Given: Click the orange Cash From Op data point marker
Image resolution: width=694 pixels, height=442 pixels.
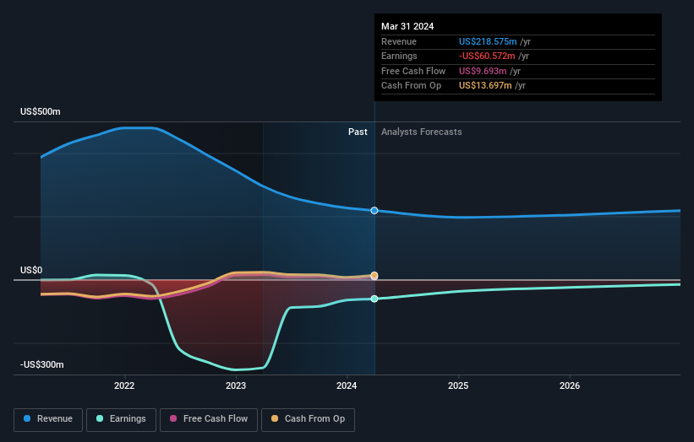Looking at the screenshot, I should click(374, 276).
